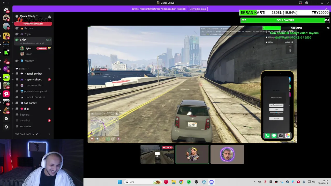Open the yayın-video-oyun text channel
Viewport: 331px width, 186px height.
(x=33, y=91)
